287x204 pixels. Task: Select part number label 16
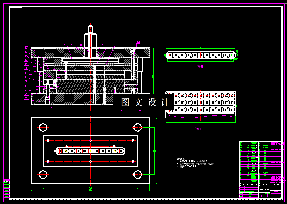(26, 52)
